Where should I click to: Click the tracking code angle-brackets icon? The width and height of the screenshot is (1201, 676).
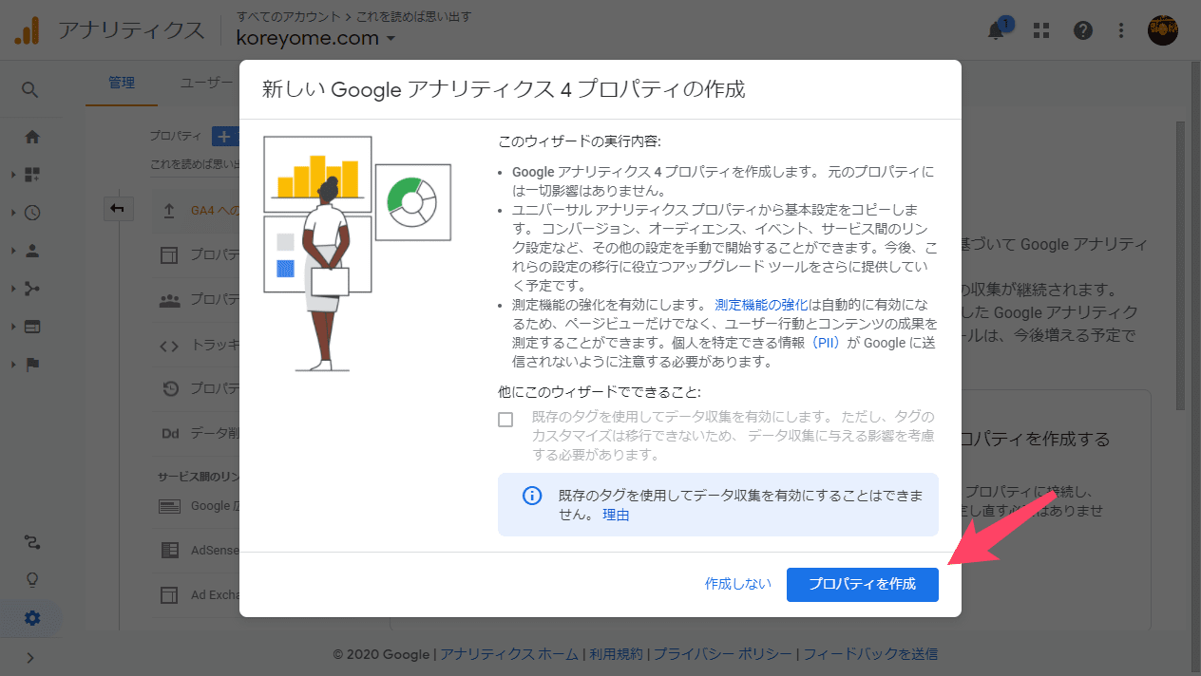[x=169, y=346]
